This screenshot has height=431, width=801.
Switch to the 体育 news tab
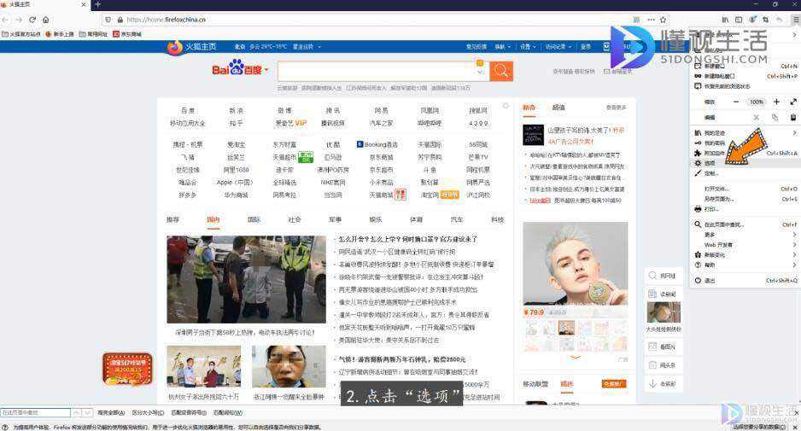[417, 219]
